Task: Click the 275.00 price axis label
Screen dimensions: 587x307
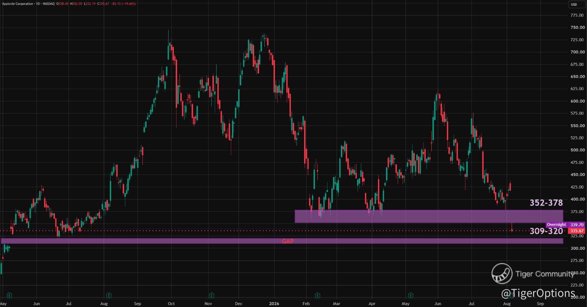Action: [x=576, y=260]
